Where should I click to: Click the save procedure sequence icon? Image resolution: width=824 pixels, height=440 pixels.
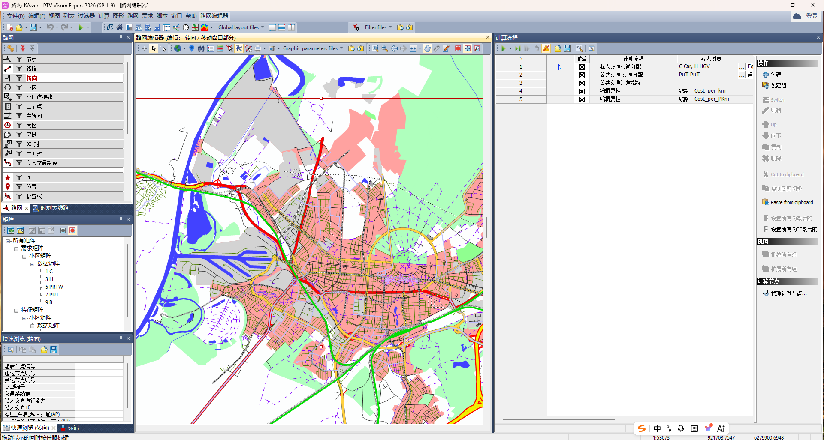pyautogui.click(x=567, y=48)
